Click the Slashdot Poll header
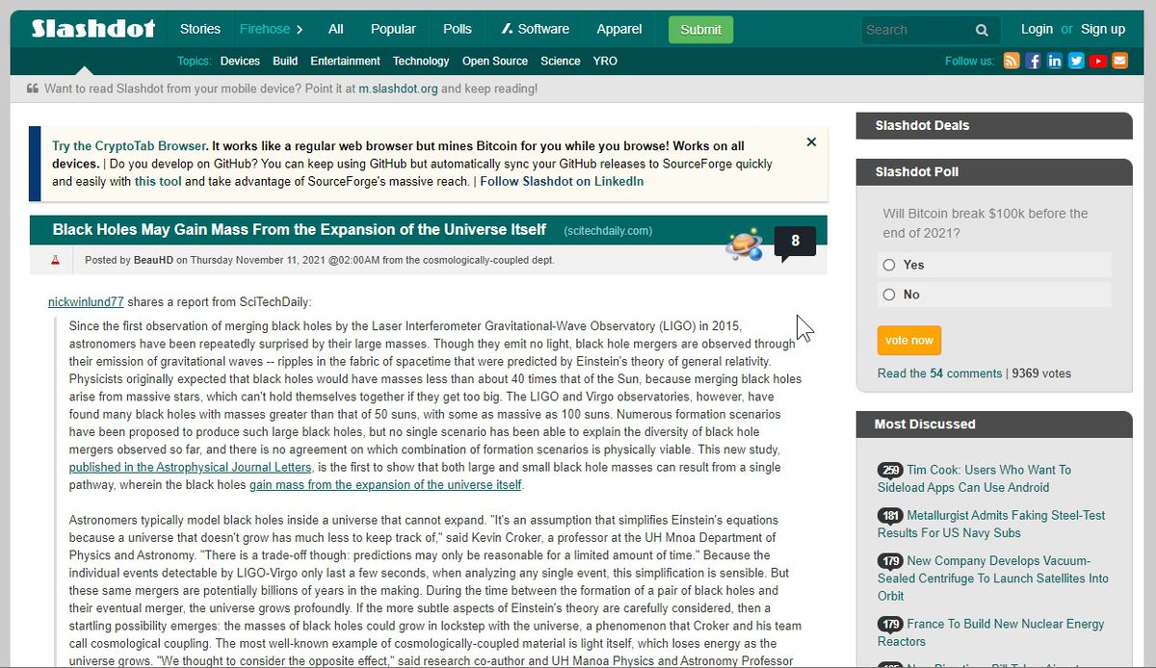The width and height of the screenshot is (1156, 668). point(994,171)
